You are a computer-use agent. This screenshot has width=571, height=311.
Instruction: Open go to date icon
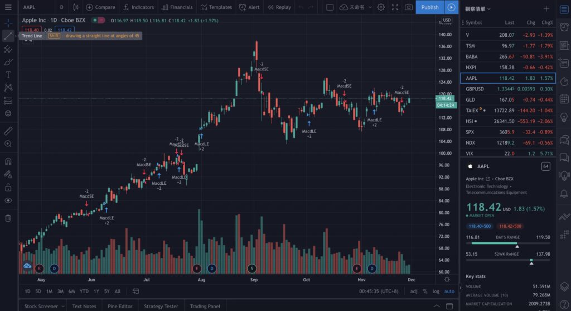coord(136,291)
